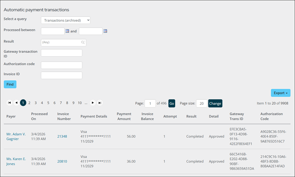Focus the Invoice ID field
The image size is (295, 177).
(62, 75)
